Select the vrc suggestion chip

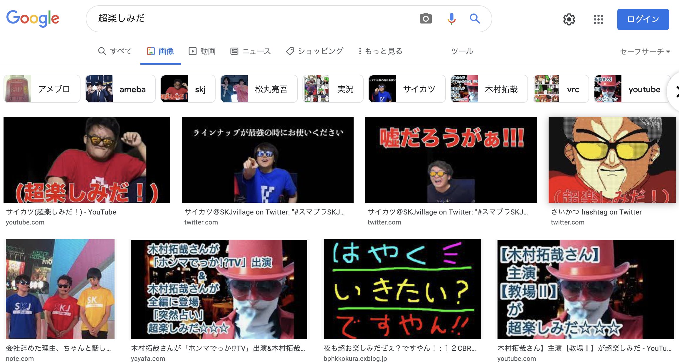561,89
